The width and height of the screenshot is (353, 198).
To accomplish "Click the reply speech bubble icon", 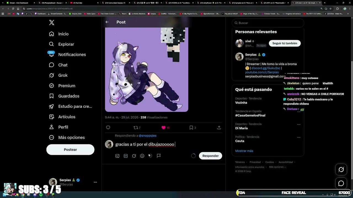I will pyautogui.click(x=108, y=128).
